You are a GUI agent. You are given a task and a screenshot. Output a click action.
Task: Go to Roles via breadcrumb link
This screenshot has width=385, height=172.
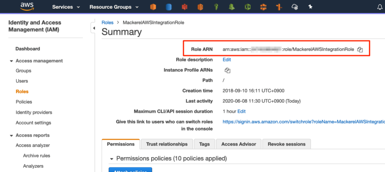107,23
